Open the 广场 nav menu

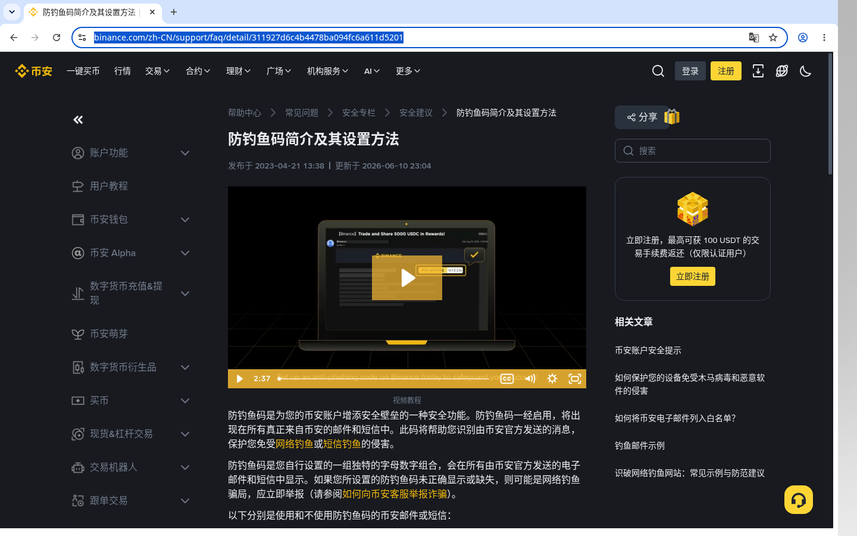(279, 71)
